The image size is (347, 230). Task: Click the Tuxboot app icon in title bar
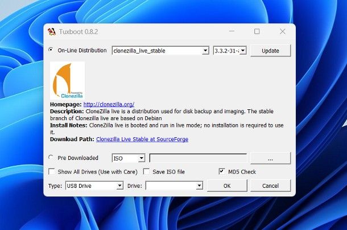[x=52, y=32]
